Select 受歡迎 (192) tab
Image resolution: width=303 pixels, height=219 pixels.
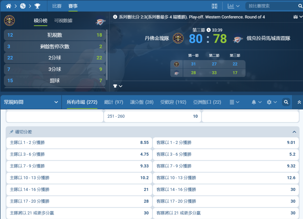[x=173, y=102]
